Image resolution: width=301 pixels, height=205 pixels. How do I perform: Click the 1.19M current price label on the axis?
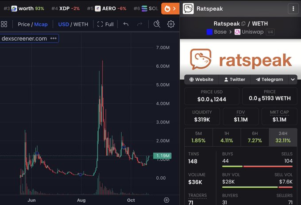[x=162, y=156]
